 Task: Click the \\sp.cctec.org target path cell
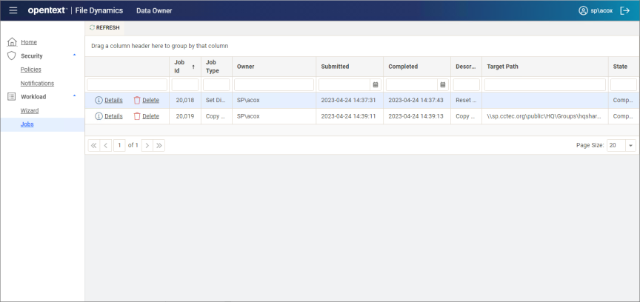(x=545, y=116)
